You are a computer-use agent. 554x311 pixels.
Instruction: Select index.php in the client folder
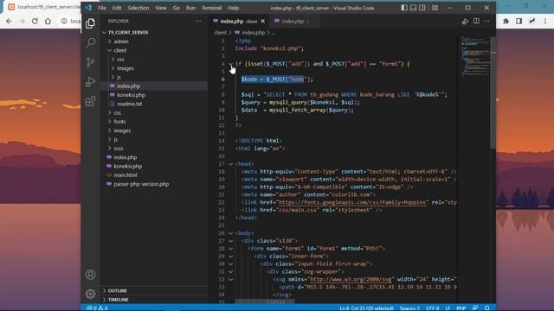pos(129,86)
